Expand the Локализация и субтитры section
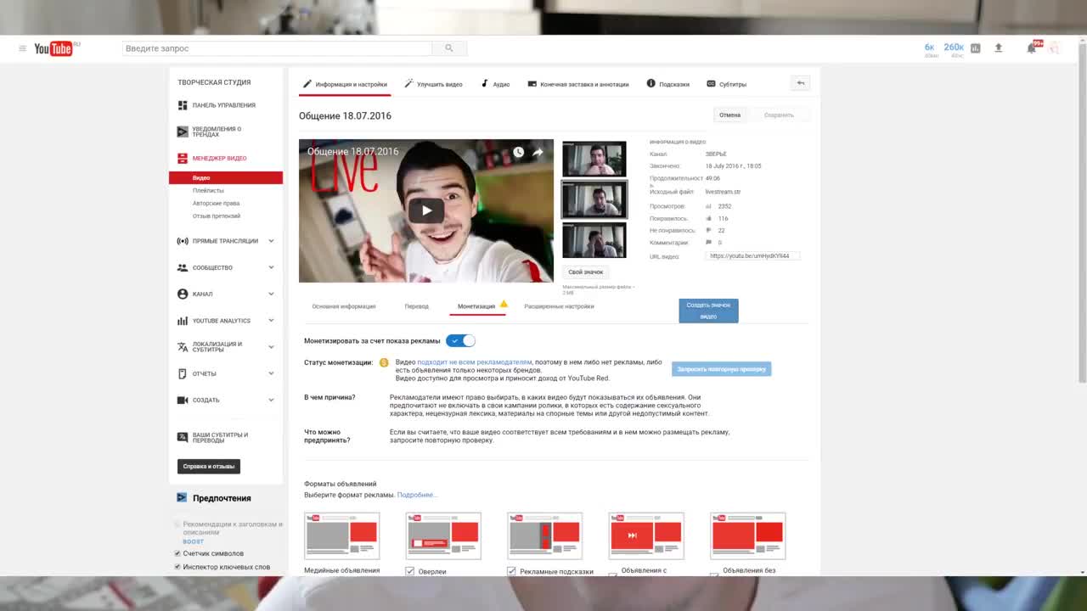Viewport: 1087px width, 611px height. (x=272, y=347)
